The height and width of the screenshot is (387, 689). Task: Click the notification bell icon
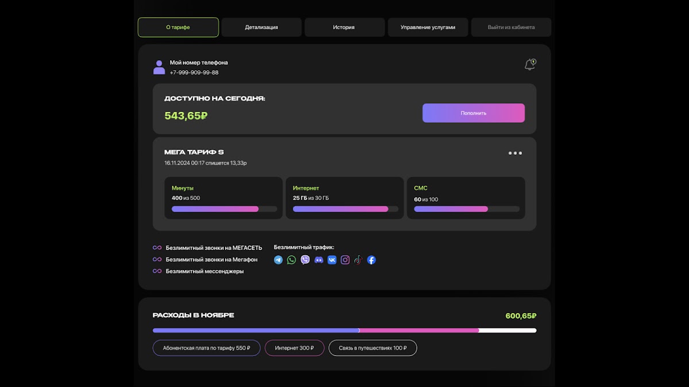pyautogui.click(x=530, y=65)
